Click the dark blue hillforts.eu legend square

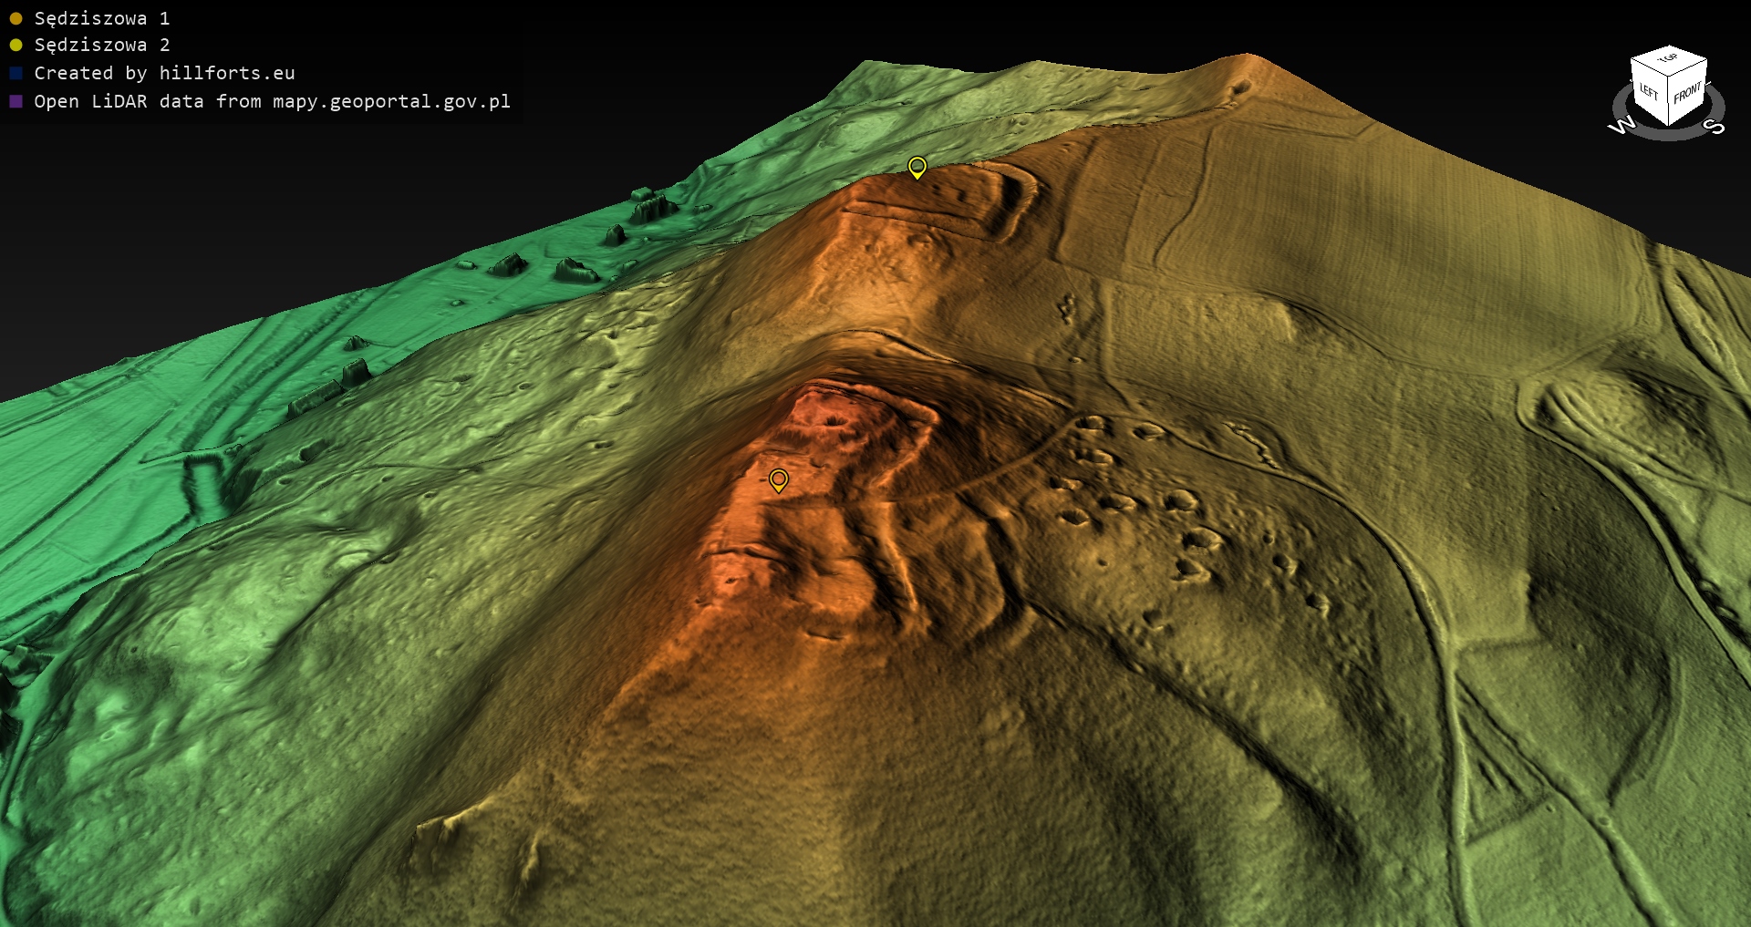pos(16,73)
